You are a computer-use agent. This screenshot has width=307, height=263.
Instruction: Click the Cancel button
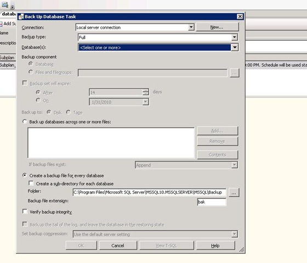(118, 245)
